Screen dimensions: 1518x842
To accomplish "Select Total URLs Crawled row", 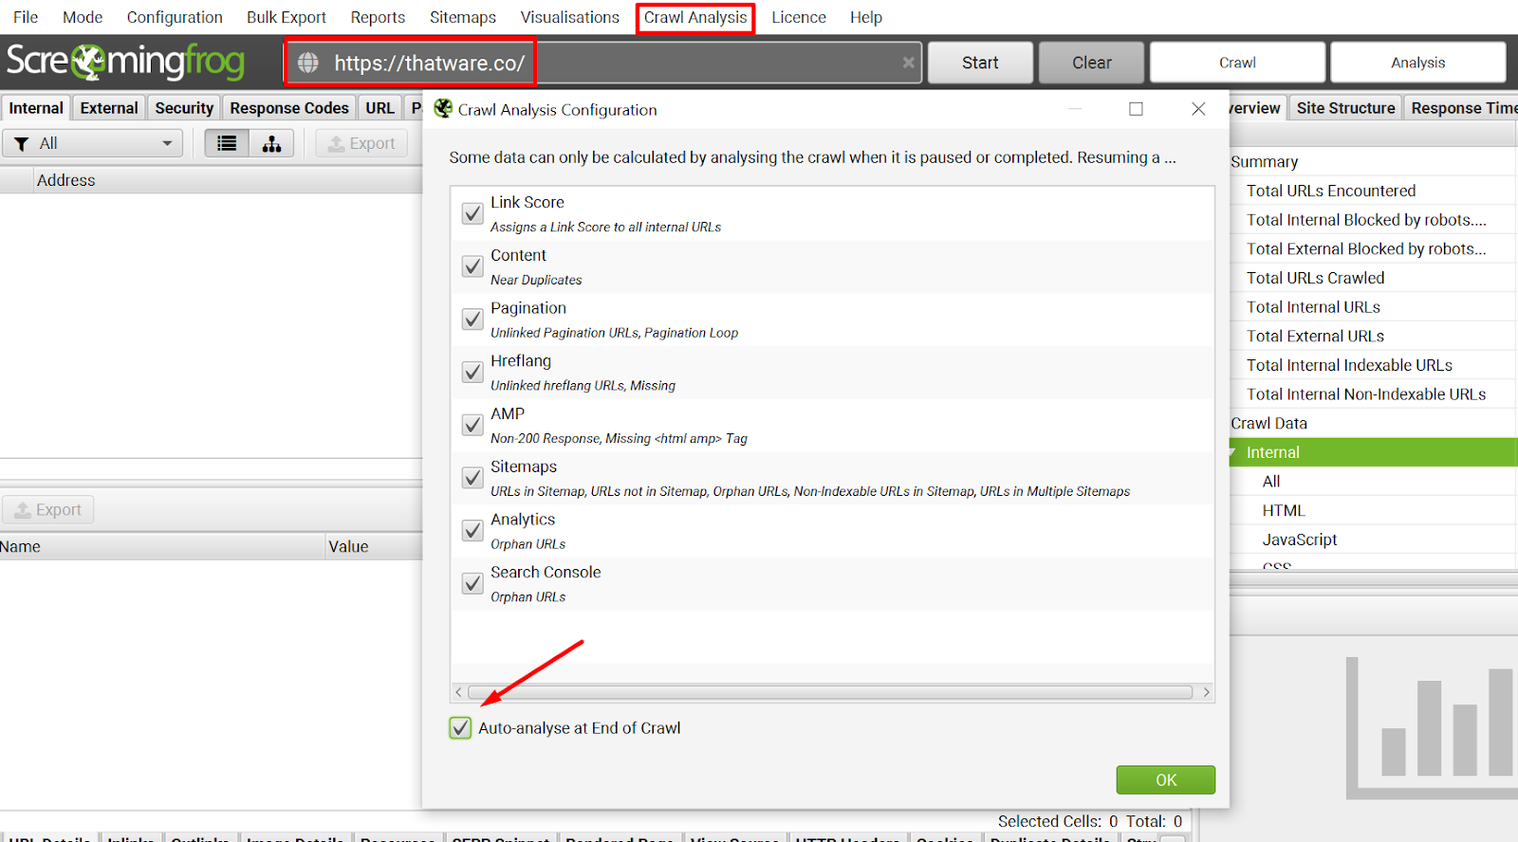I will coord(1373,278).
